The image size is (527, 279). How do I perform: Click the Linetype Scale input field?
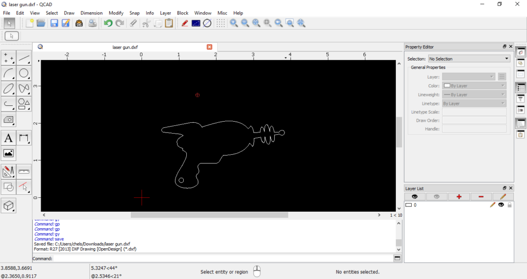[474, 112]
